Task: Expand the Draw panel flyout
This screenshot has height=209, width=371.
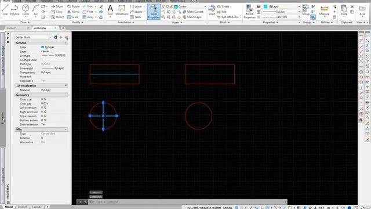Action: point(25,22)
